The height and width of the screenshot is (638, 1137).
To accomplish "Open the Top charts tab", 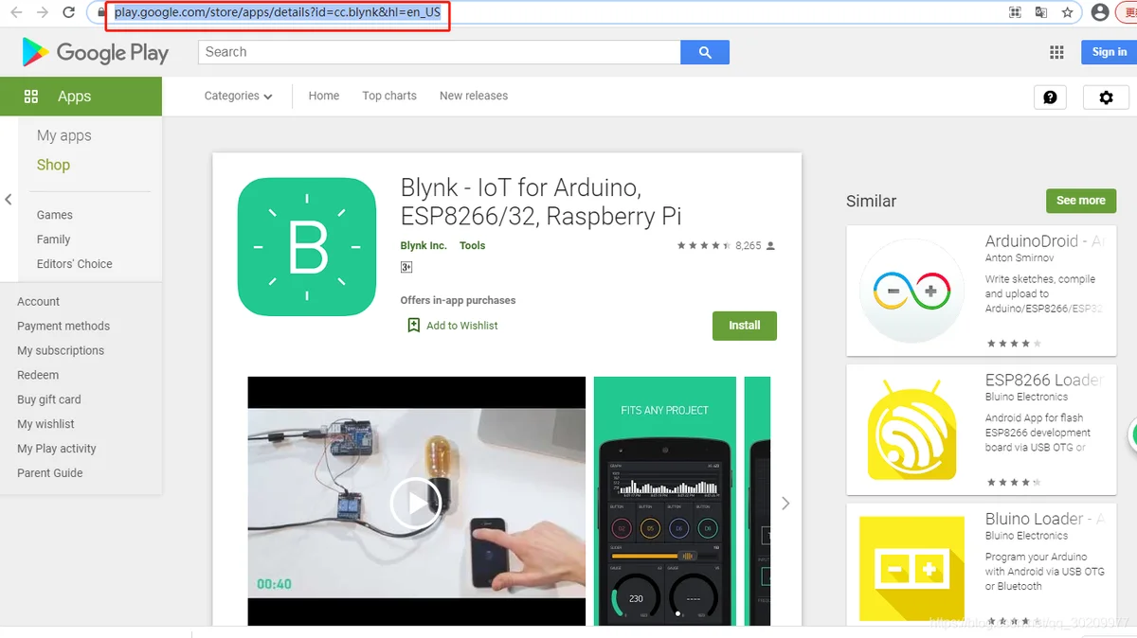I will [x=389, y=96].
